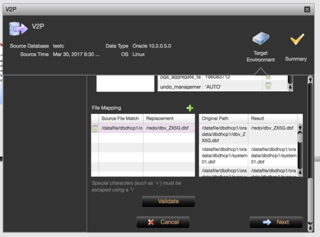Click the parameters table scroll down arrow

290,87
